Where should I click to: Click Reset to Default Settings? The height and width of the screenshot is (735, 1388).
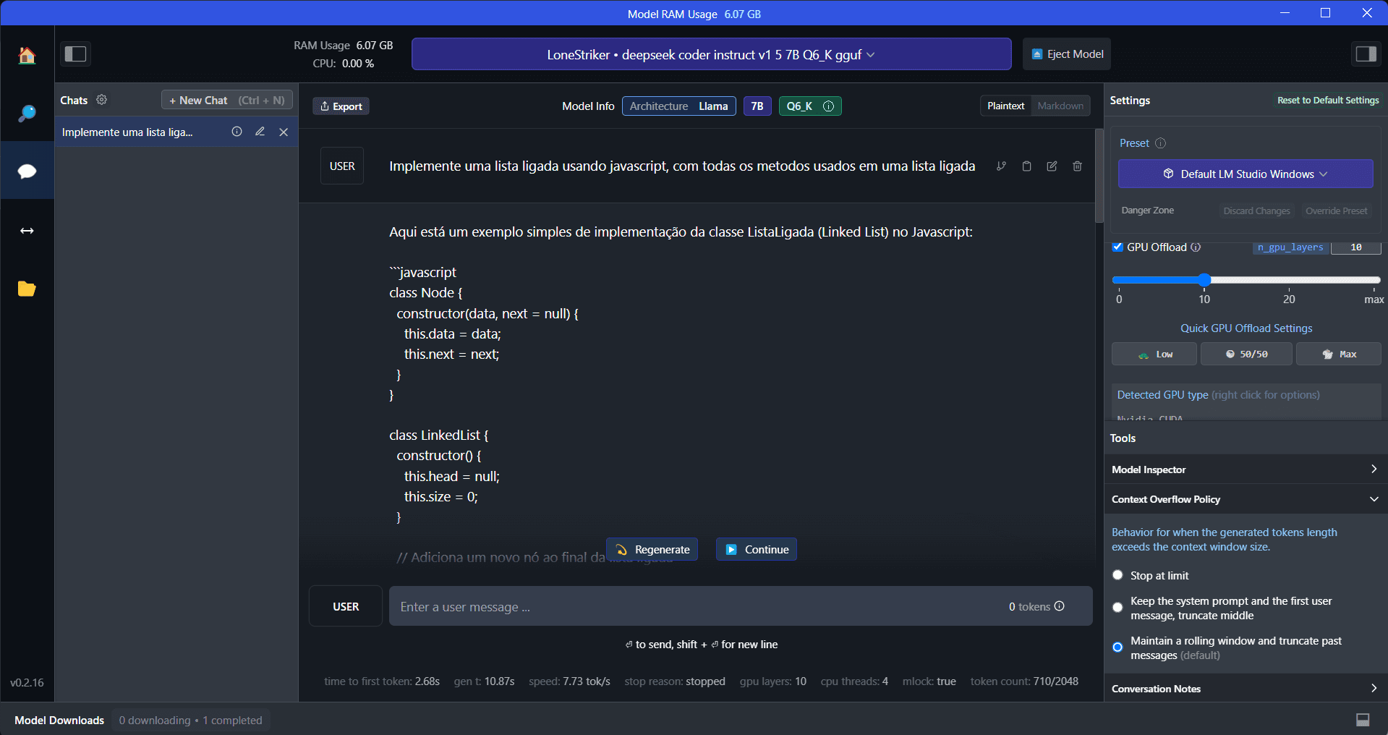(1328, 101)
